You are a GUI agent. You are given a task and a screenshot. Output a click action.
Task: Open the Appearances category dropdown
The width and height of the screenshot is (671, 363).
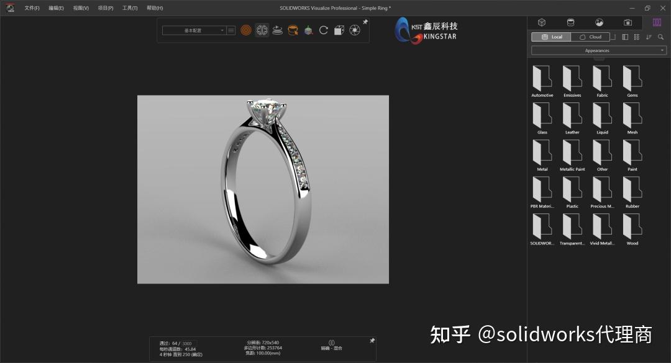point(596,50)
